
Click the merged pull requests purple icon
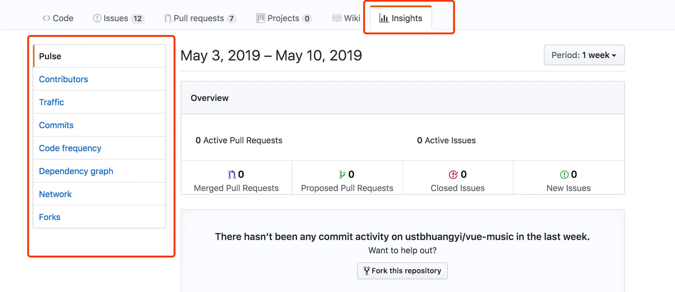click(232, 174)
